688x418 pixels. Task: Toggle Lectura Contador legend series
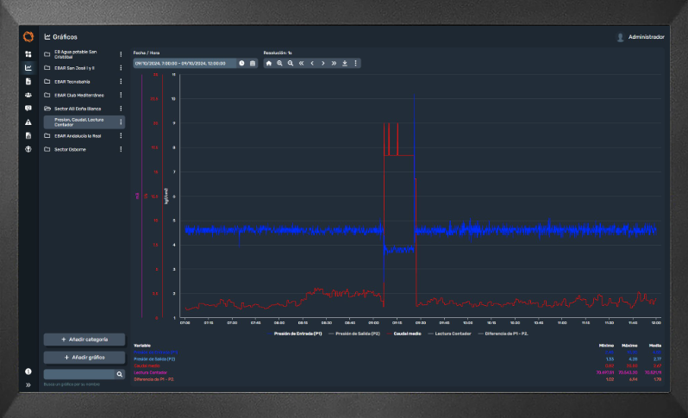(x=450, y=334)
